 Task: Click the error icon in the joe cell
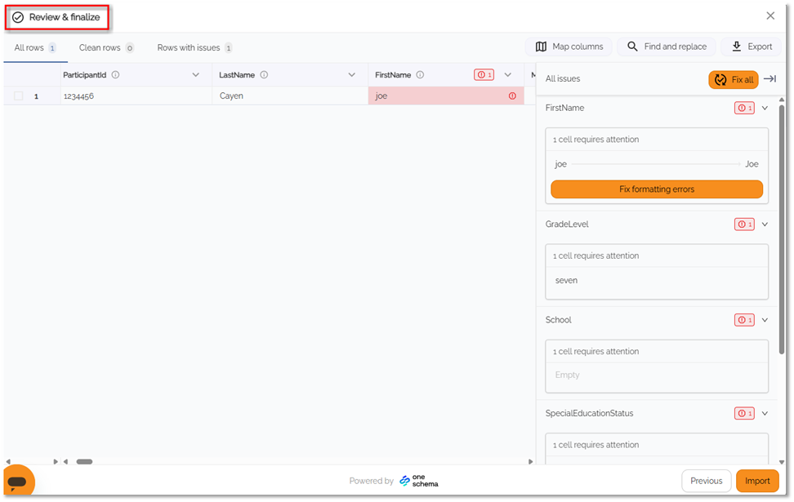(x=512, y=96)
